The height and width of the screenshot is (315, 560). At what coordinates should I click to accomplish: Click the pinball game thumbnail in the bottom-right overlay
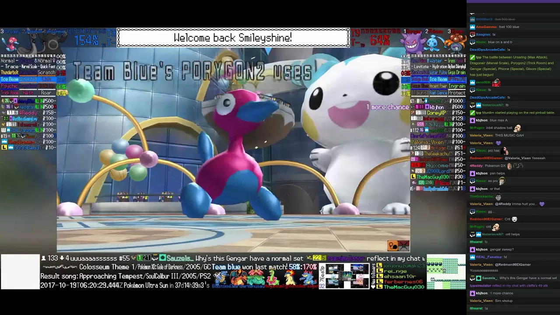(446, 272)
